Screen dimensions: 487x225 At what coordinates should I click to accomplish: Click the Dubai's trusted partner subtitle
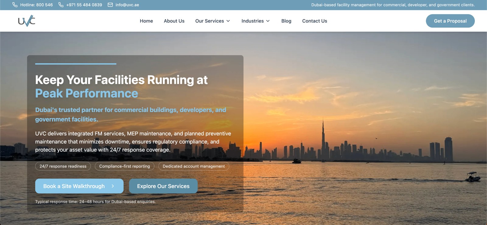[x=131, y=114]
